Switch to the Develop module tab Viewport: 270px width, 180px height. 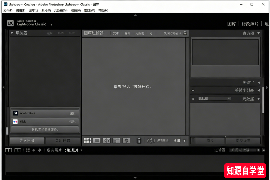[250, 24]
